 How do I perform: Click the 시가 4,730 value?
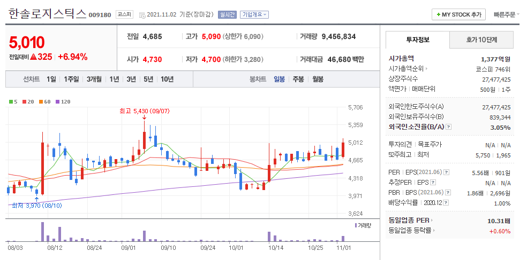point(152,60)
